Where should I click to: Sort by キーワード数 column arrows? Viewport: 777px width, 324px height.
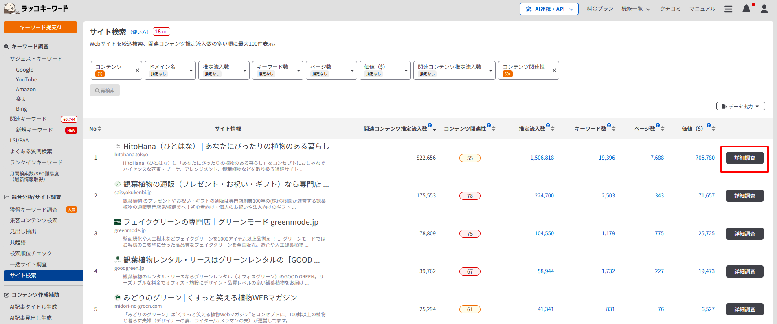pyautogui.click(x=614, y=129)
